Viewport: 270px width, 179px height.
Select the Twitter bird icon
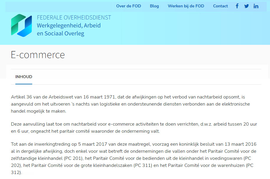coord(246,6)
